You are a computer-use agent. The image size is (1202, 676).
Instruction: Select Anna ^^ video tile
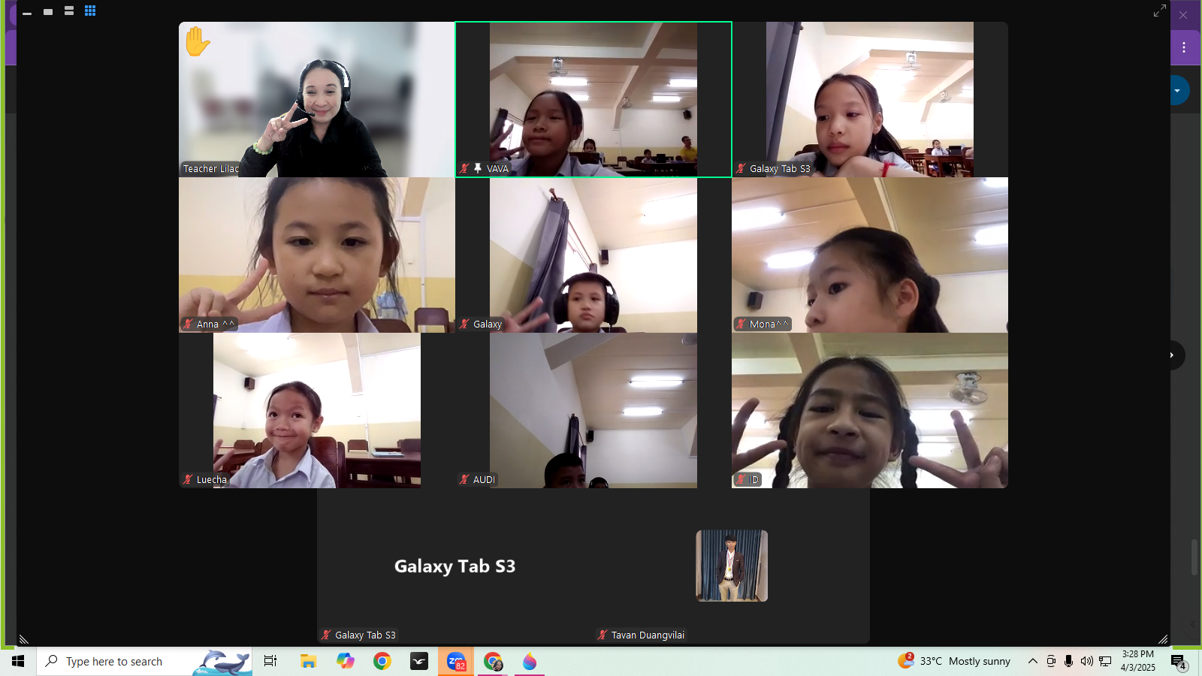317,255
